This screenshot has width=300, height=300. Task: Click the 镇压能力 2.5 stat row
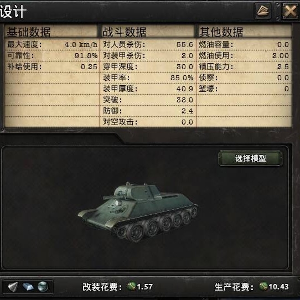pos(244,67)
